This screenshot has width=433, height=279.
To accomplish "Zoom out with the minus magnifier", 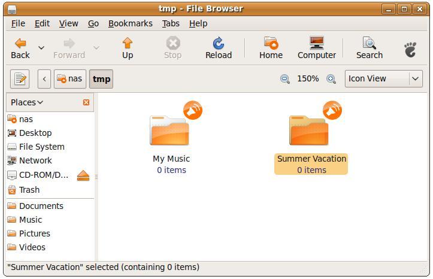I will point(284,79).
